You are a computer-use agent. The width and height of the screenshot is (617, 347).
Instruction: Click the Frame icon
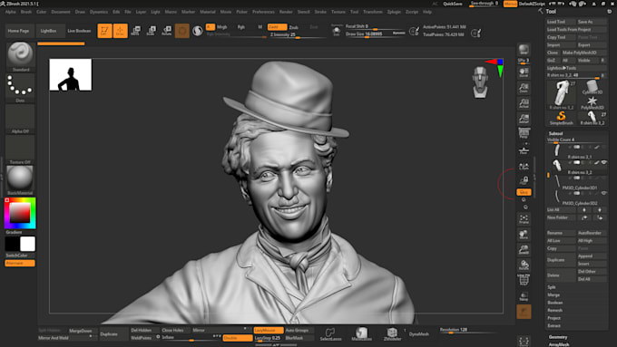[x=524, y=219]
